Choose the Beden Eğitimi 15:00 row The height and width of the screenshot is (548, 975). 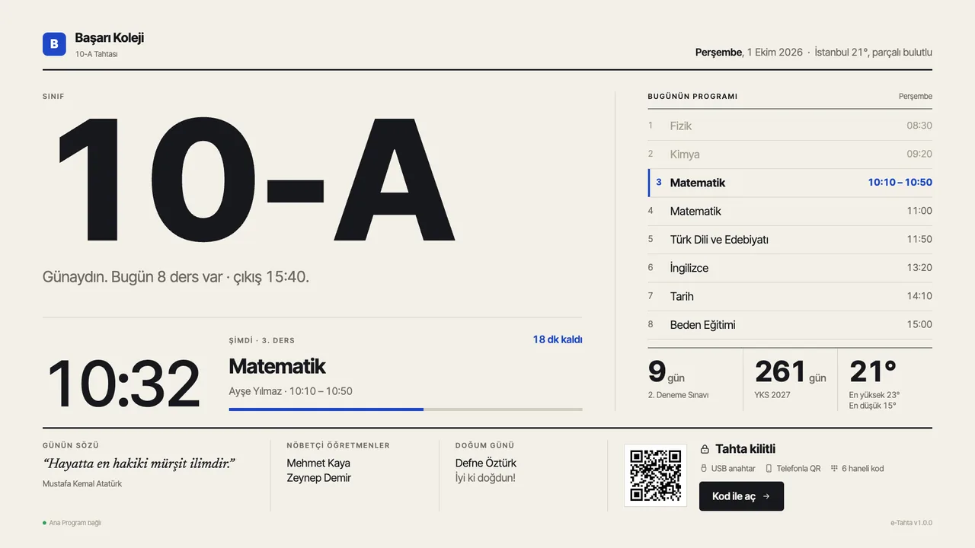point(790,325)
